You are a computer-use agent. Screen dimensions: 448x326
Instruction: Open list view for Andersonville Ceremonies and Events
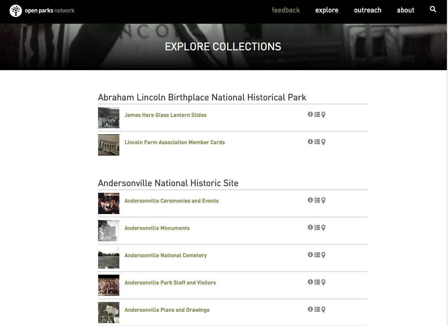click(317, 200)
